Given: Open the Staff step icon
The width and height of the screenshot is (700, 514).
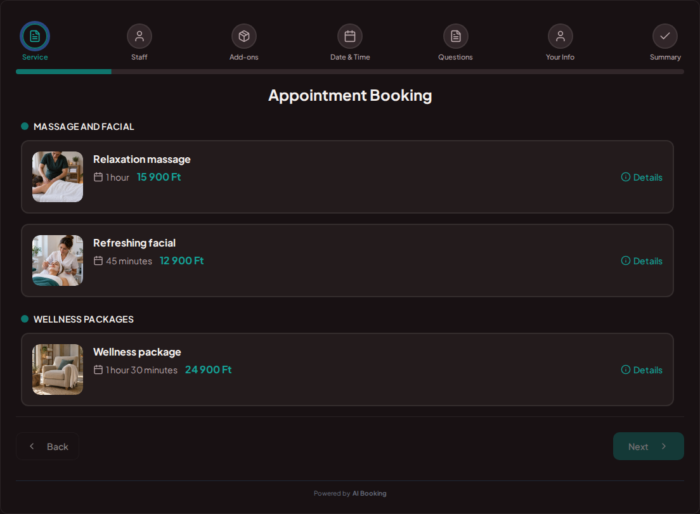Looking at the screenshot, I should coord(139,36).
